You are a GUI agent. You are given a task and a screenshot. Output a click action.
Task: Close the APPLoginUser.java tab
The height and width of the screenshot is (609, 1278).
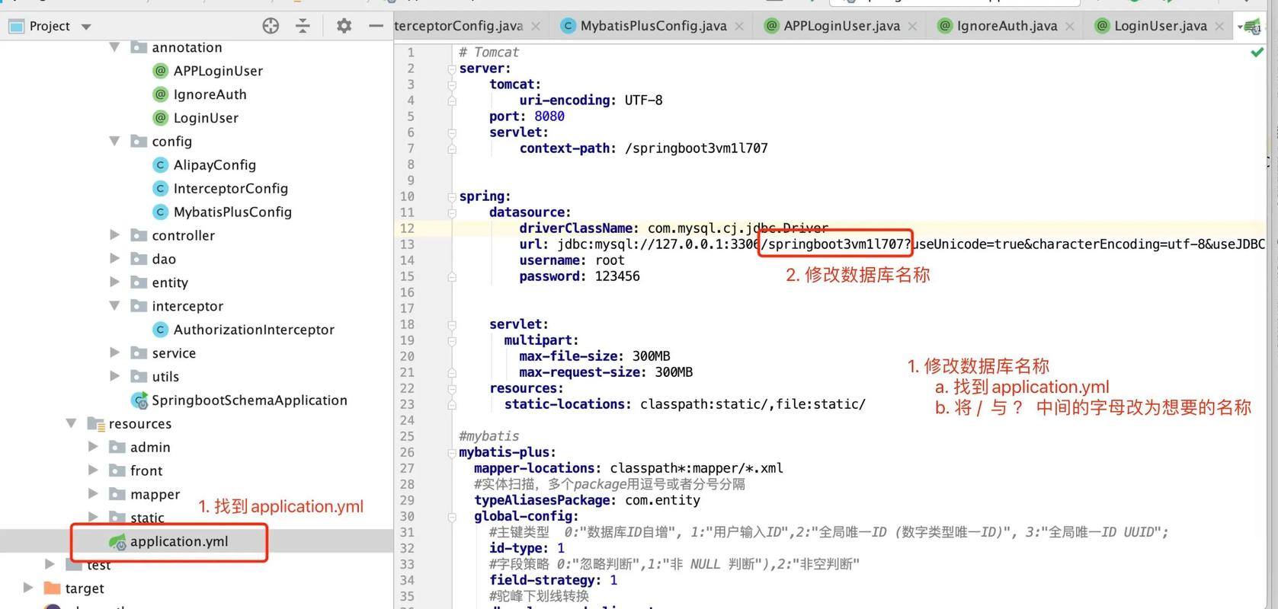912,27
